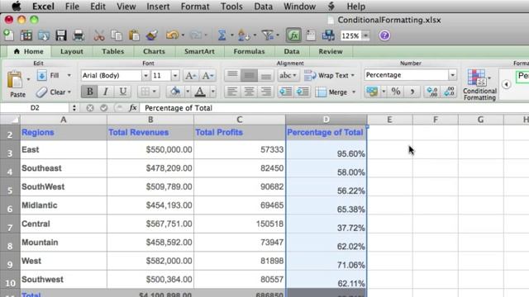Toggle Underline formatting

coord(122,92)
